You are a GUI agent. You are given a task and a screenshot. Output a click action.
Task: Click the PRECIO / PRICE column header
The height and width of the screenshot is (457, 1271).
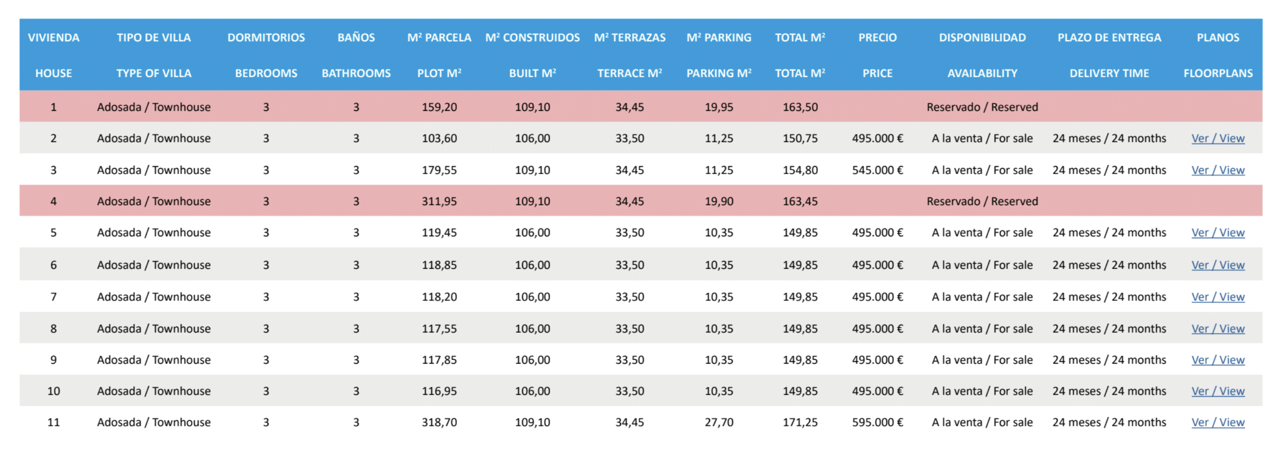pos(877,54)
